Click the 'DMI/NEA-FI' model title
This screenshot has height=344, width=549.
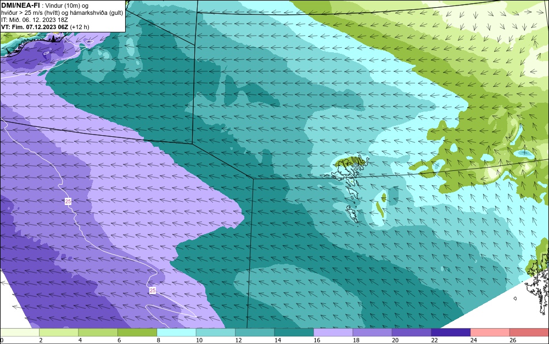[20, 5]
